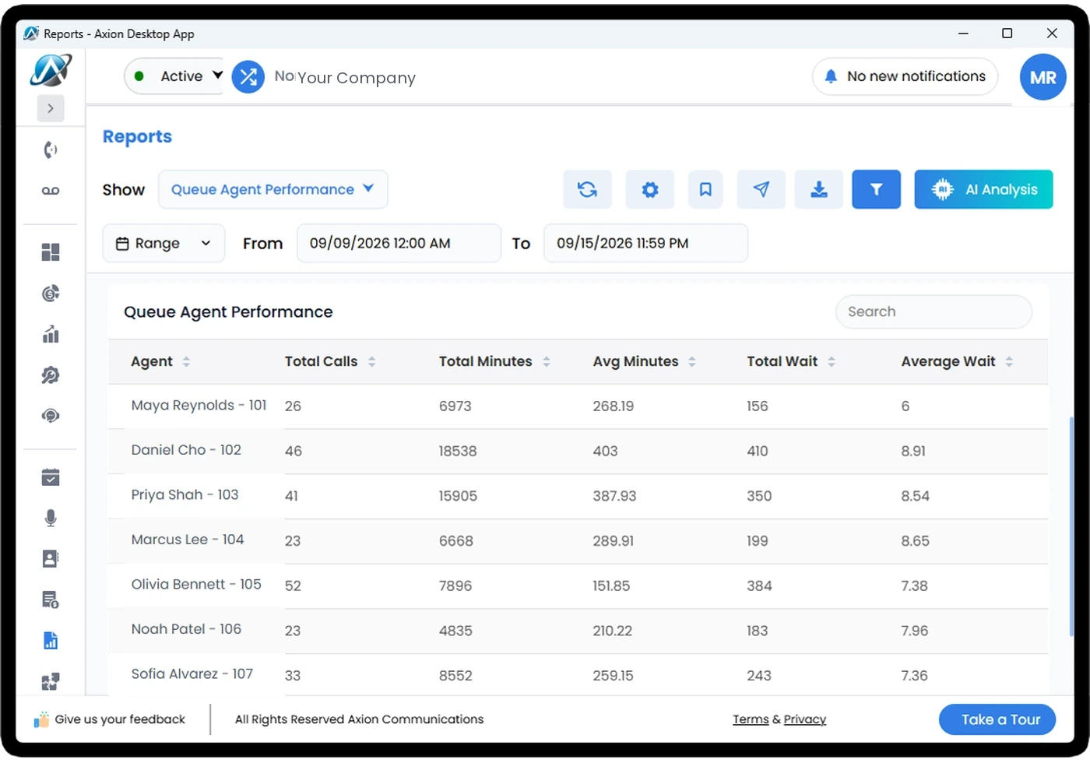The height and width of the screenshot is (763, 1090).
Task: Open the MR user avatar menu
Action: pos(1043,77)
